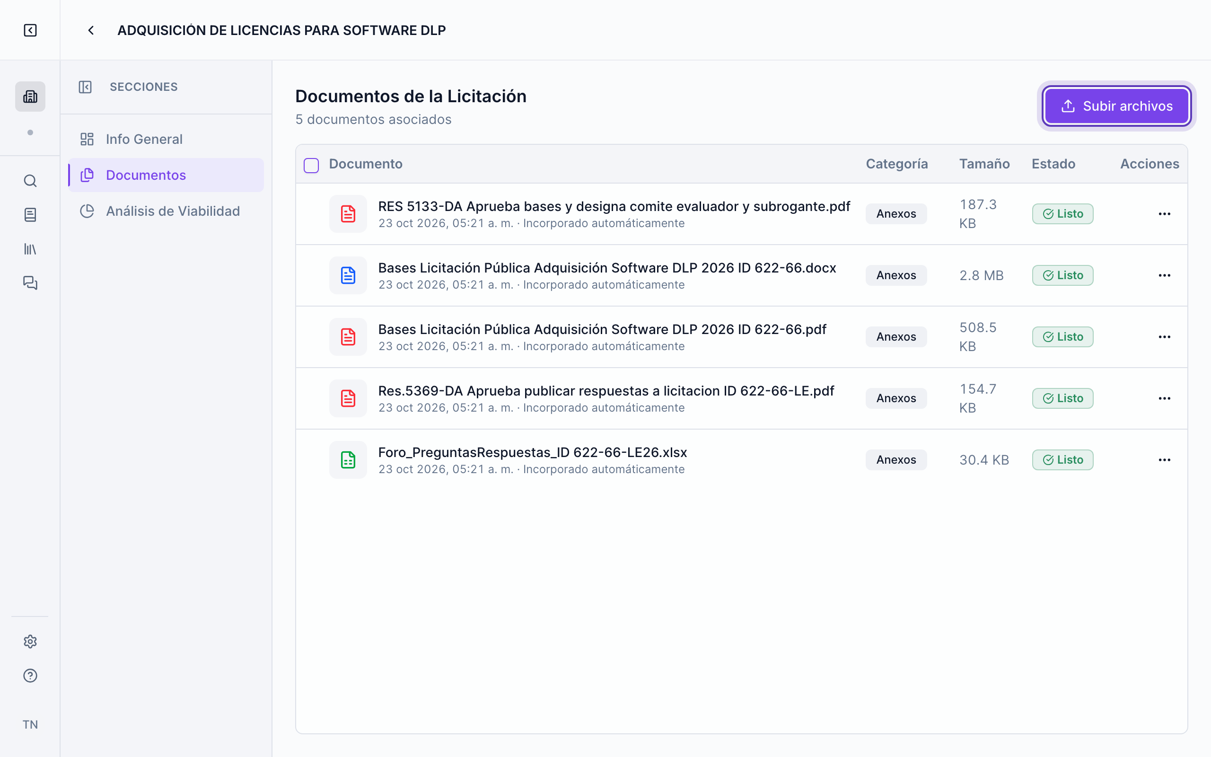Open the TN user avatar
1211x757 pixels.
pos(30,724)
